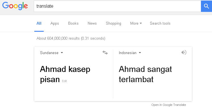This screenshot has width=212, height=111.
Task: Click the results count statistics text
Action: click(x=71, y=39)
